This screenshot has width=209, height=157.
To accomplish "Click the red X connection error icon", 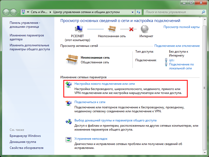I will click(x=131, y=29).
